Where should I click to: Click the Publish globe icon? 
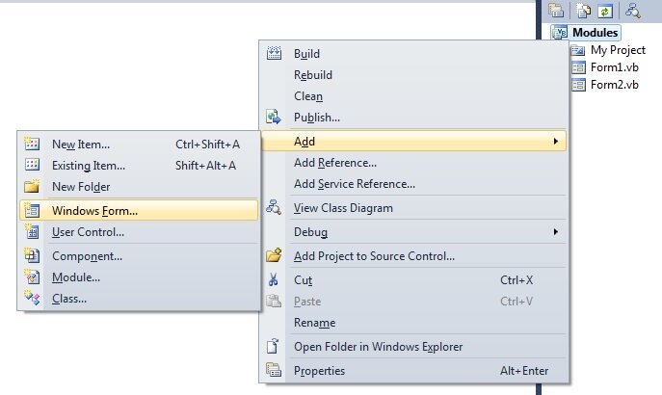pyautogui.click(x=274, y=118)
